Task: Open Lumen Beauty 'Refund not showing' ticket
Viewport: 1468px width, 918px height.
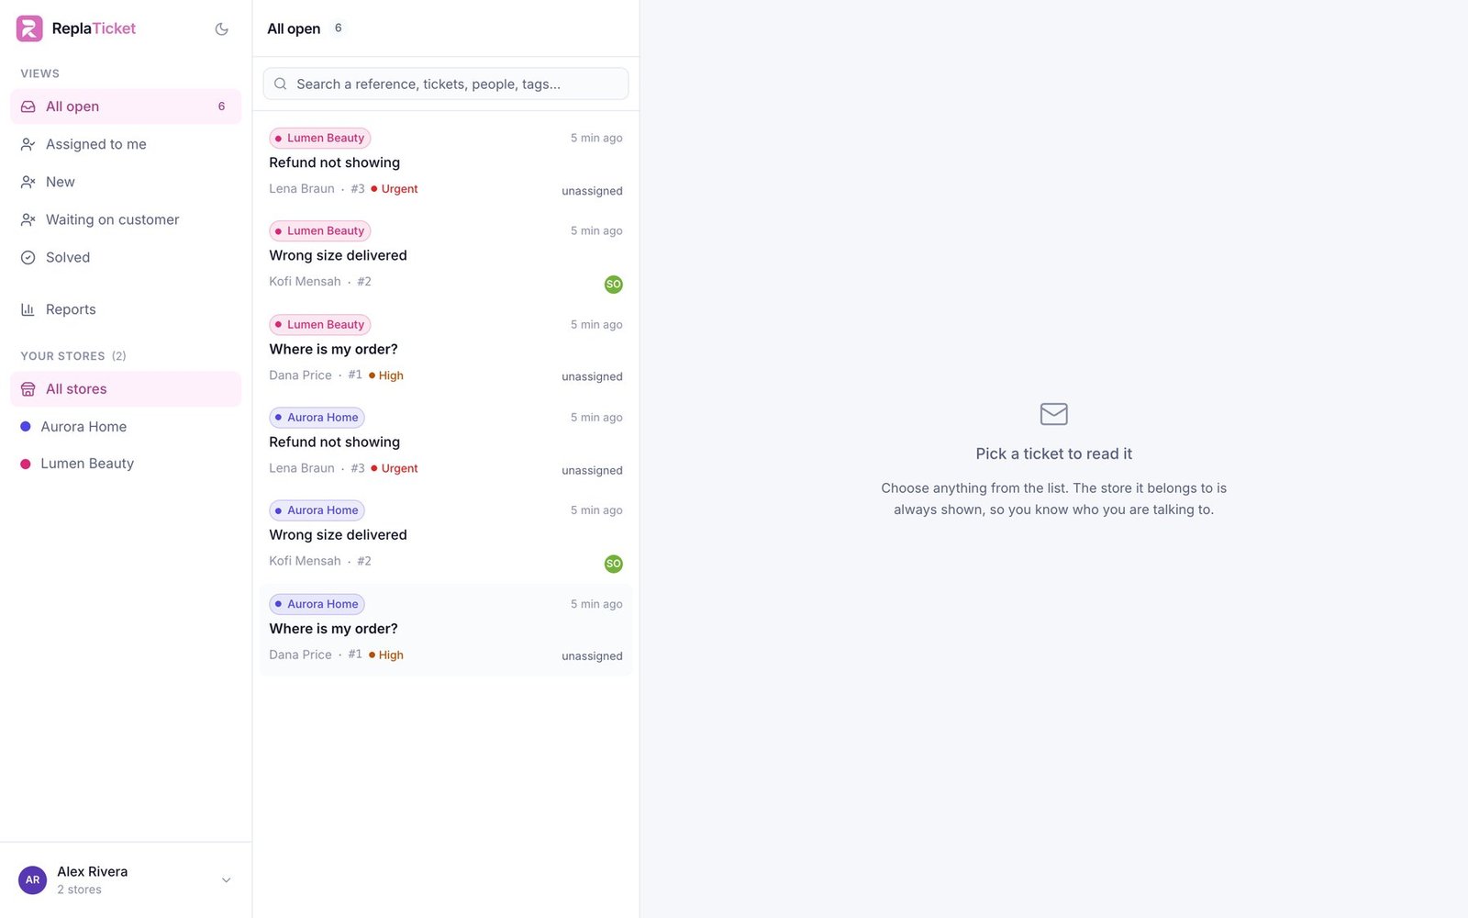Action: 446,164
